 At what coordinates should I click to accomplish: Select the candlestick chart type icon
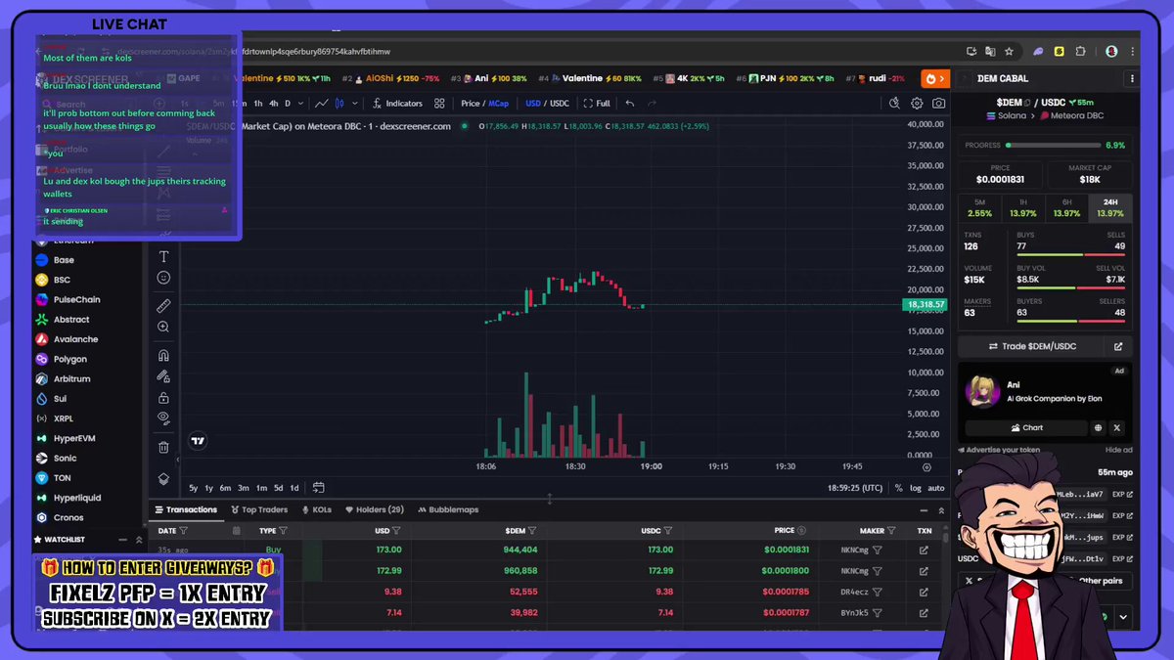(x=340, y=103)
